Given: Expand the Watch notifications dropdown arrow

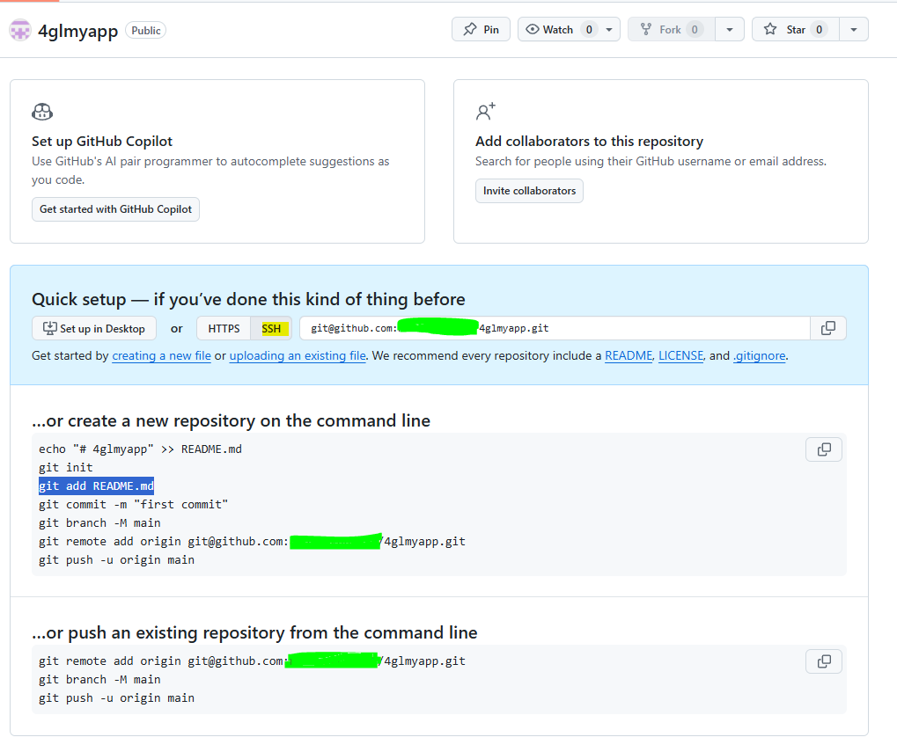Looking at the screenshot, I should [x=609, y=30].
